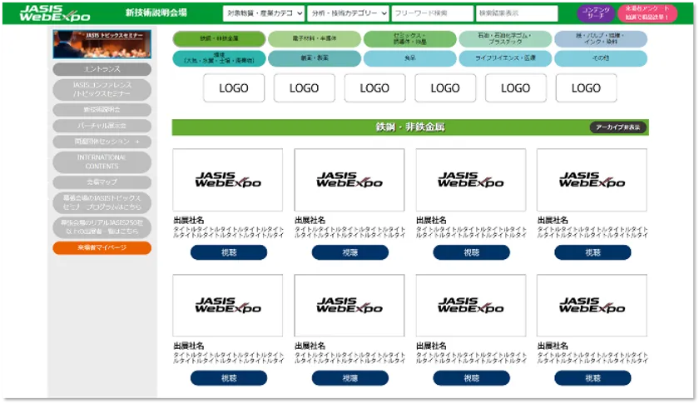Select the その他 category pill

(x=601, y=58)
